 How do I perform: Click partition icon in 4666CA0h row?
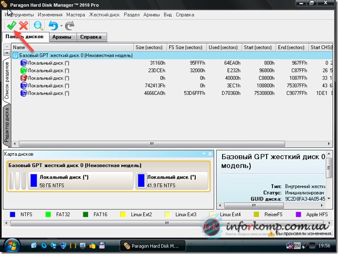[24, 93]
